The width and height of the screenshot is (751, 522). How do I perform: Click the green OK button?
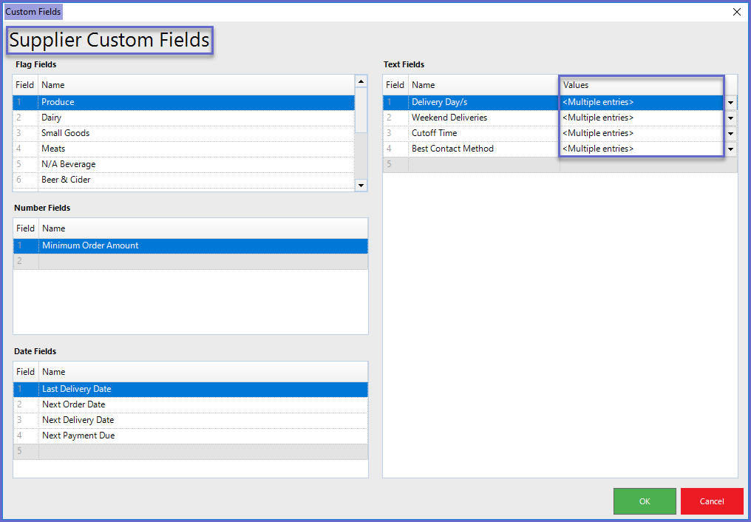tap(645, 501)
